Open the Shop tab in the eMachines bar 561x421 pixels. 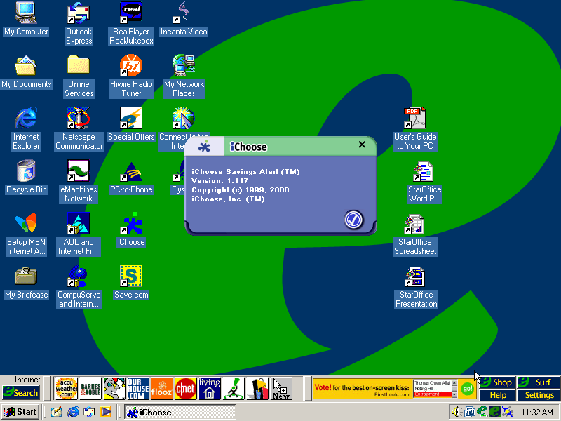coord(497,382)
